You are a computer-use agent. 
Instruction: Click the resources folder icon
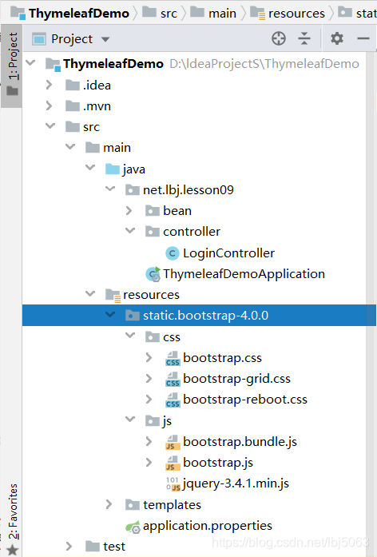(x=113, y=296)
